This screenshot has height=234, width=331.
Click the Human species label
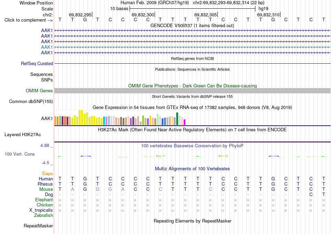[46, 179]
